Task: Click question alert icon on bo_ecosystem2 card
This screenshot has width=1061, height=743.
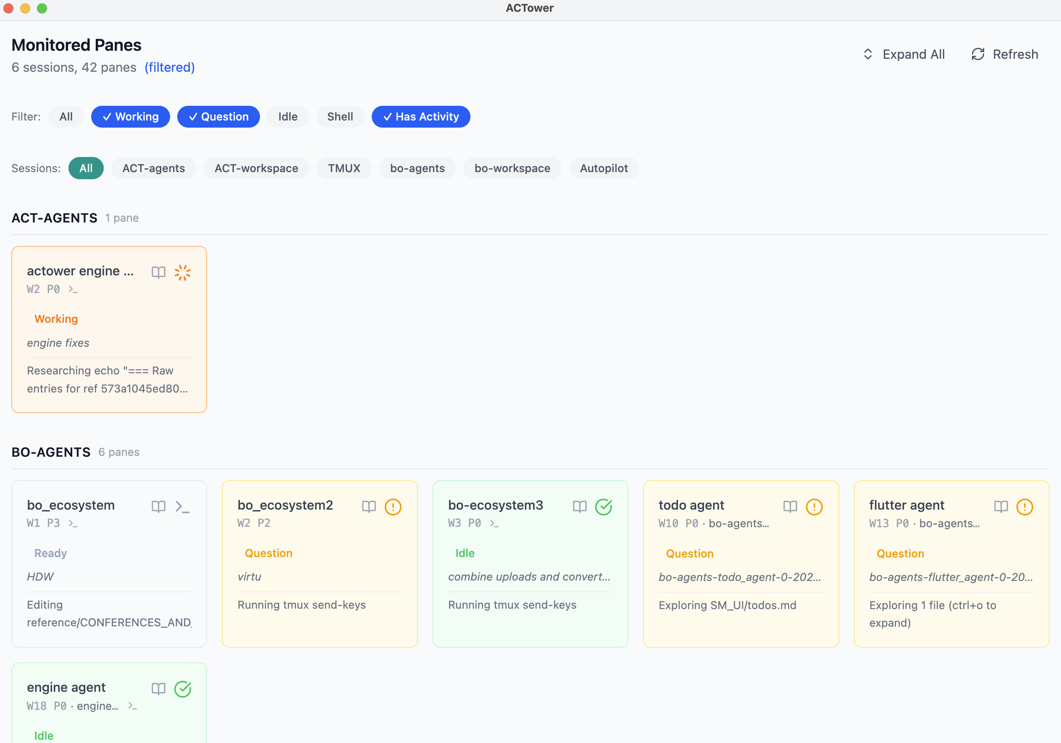Action: (393, 507)
